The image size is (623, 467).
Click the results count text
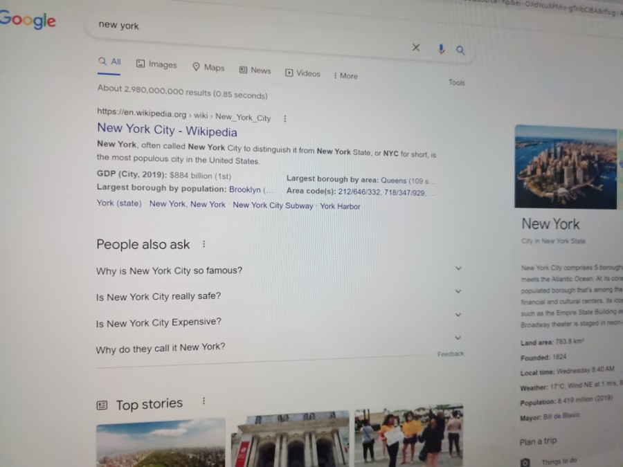(x=182, y=92)
